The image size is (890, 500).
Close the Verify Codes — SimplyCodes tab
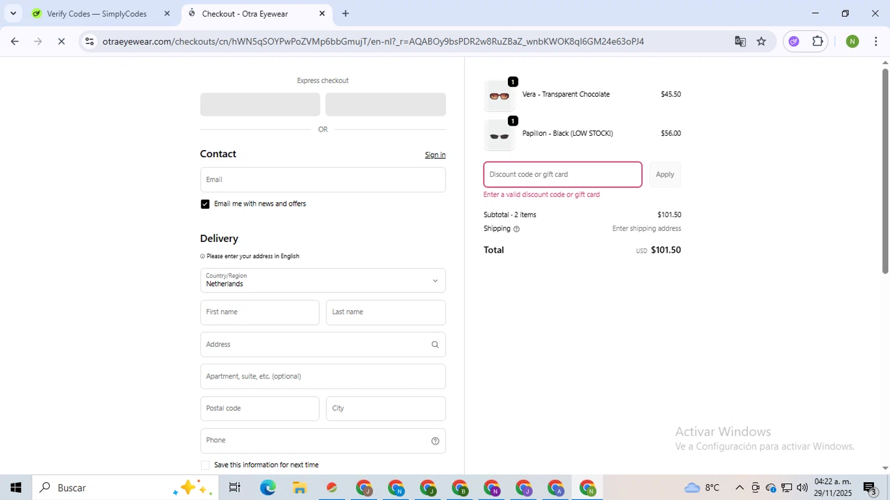[x=167, y=14]
